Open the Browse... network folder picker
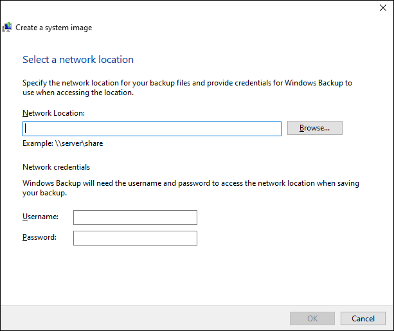 314,128
